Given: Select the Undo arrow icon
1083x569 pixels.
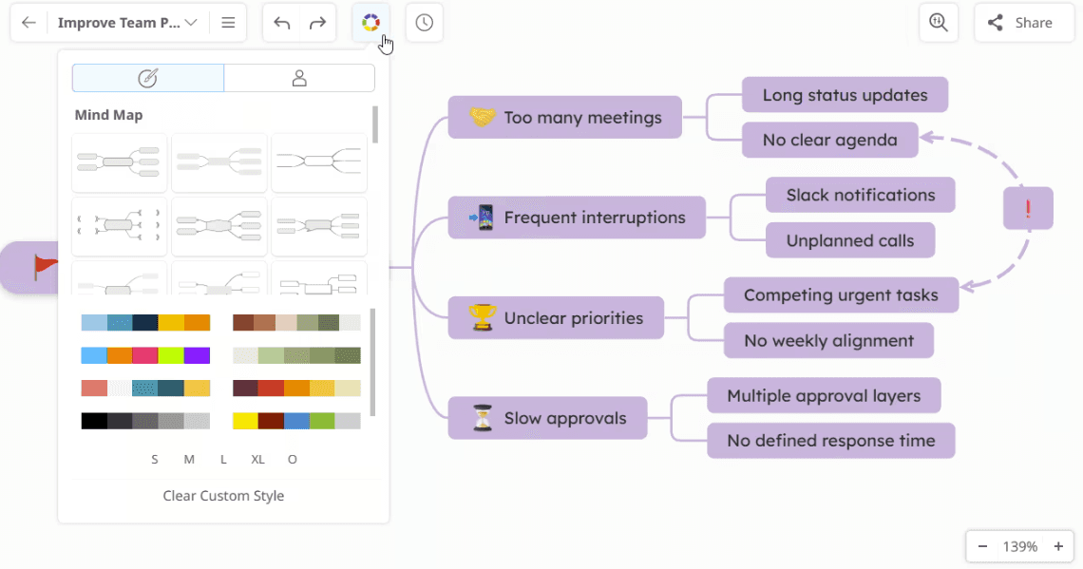Looking at the screenshot, I should coord(281,22).
